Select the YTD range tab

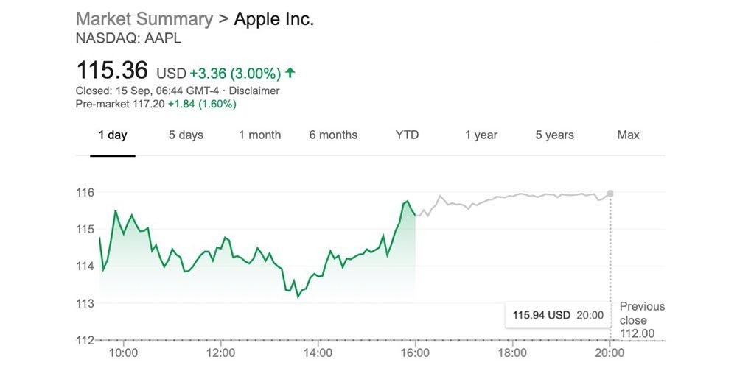pos(407,135)
